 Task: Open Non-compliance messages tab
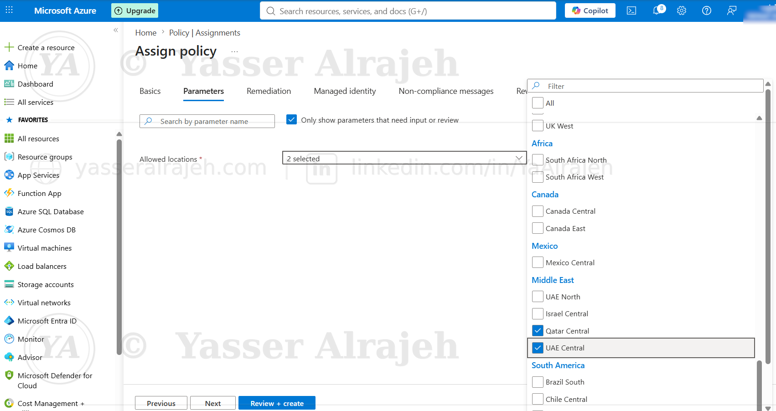click(x=446, y=91)
